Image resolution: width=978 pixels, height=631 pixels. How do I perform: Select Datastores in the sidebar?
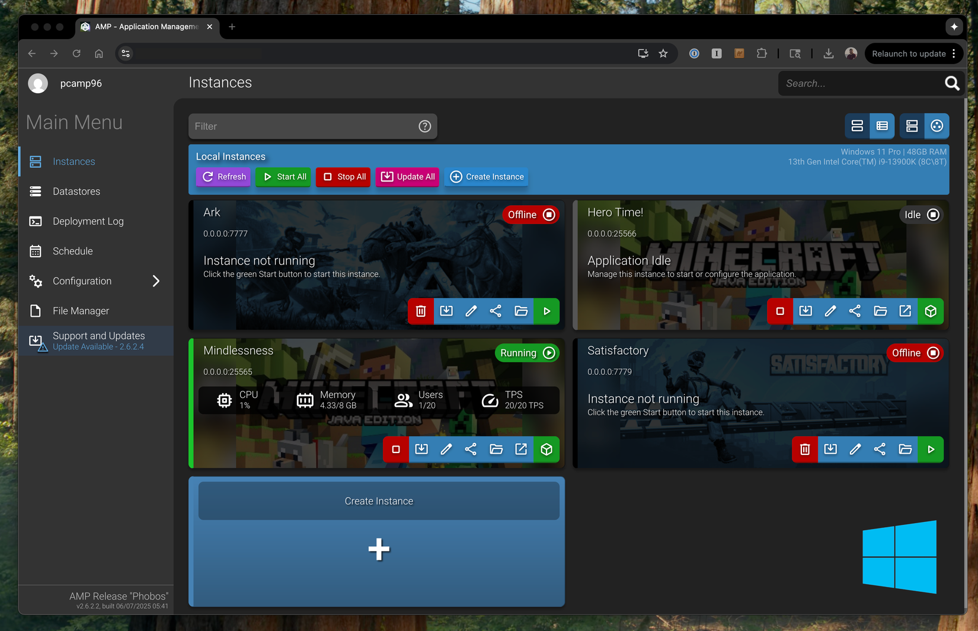click(x=76, y=191)
